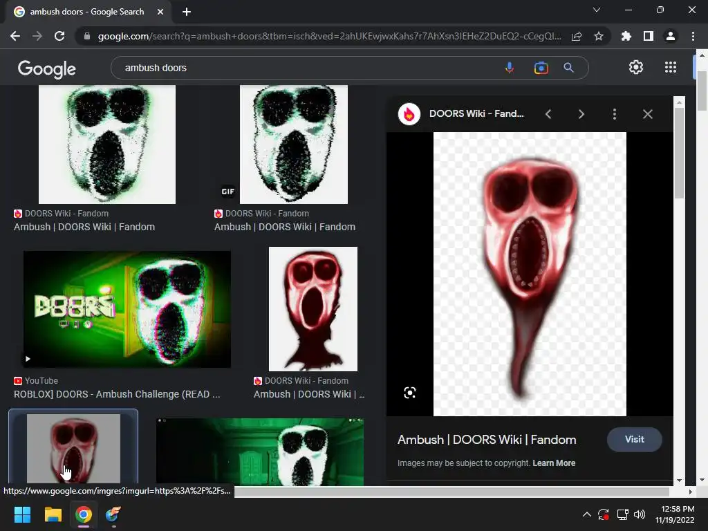
Task: Click the preview panel vertical scrollbar thumb
Action: (x=679, y=153)
